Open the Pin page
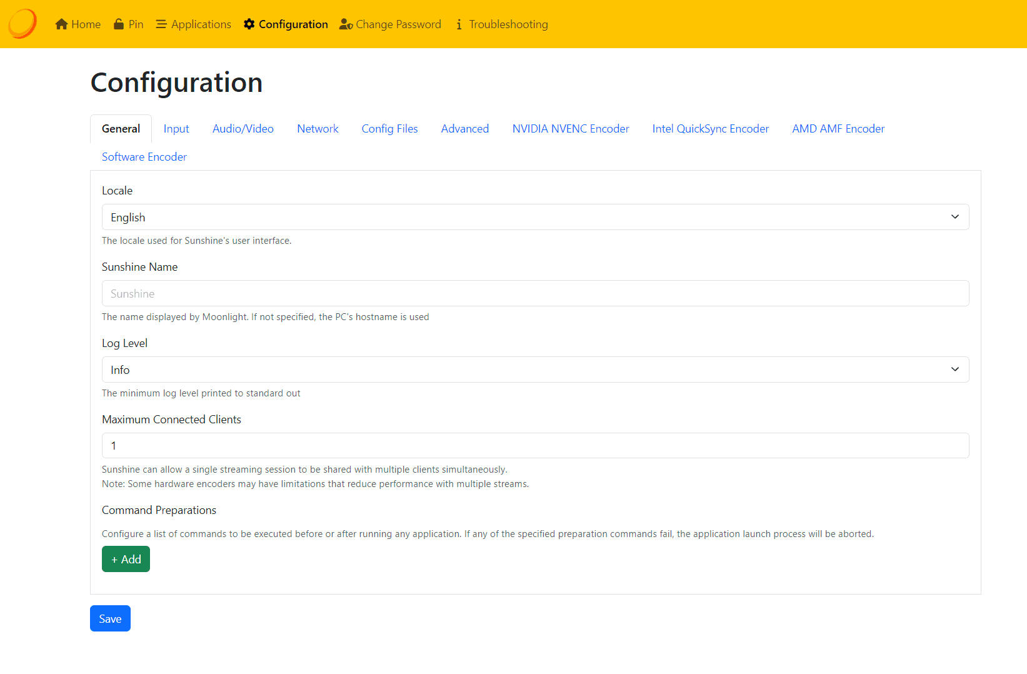This screenshot has height=674, width=1027. (x=129, y=24)
